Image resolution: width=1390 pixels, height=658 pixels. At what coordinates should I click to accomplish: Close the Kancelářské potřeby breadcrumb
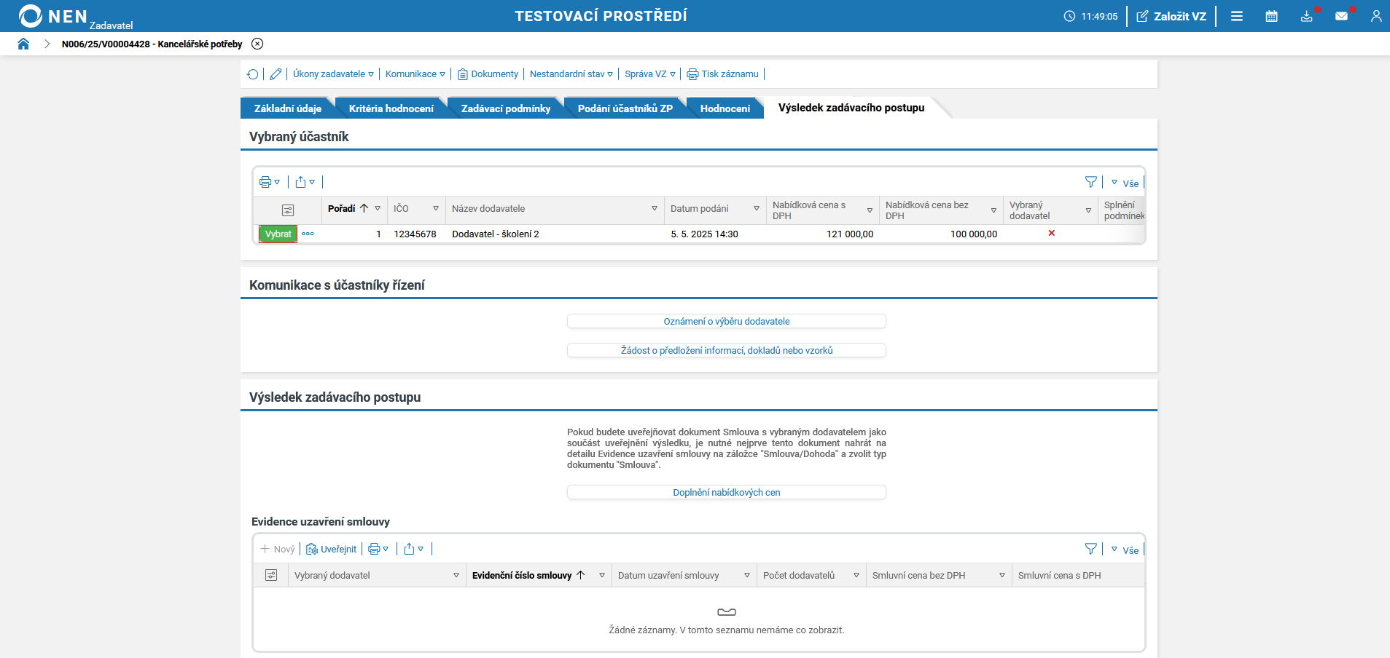(x=257, y=44)
